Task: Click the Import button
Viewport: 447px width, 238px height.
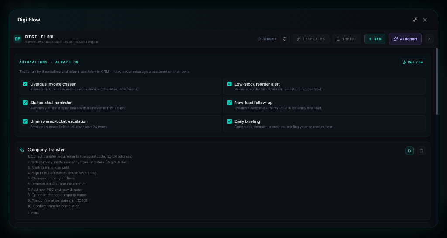Action: tap(347, 39)
